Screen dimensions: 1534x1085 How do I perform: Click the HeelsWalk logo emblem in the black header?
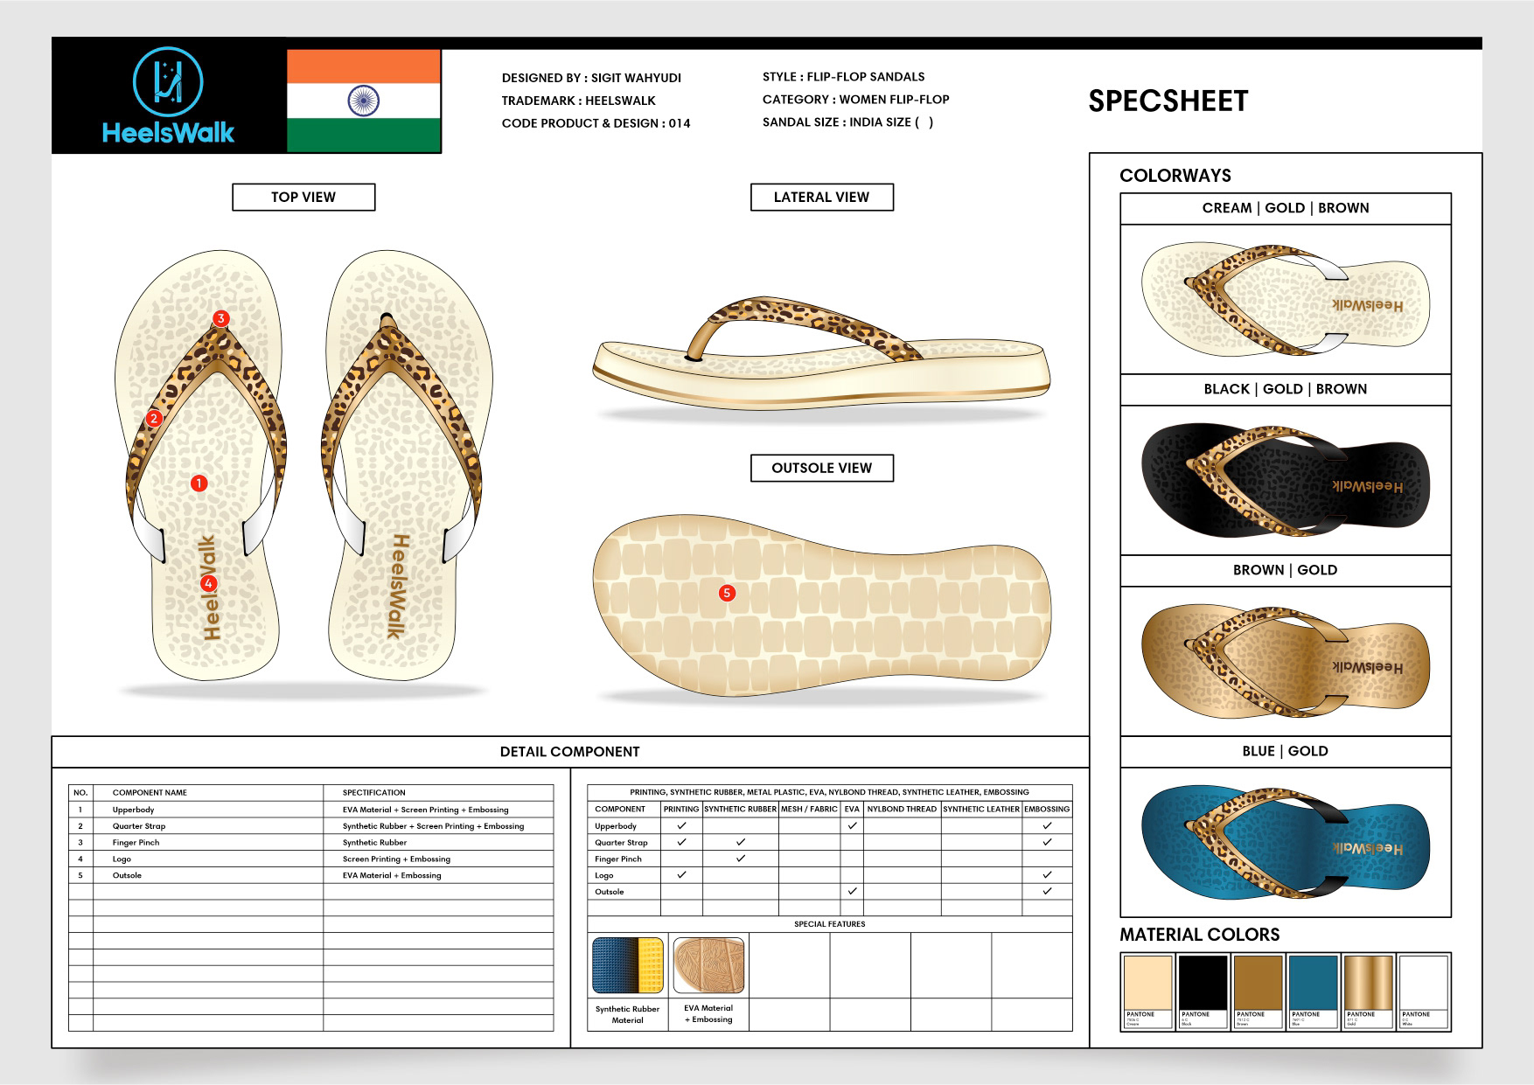[168, 83]
